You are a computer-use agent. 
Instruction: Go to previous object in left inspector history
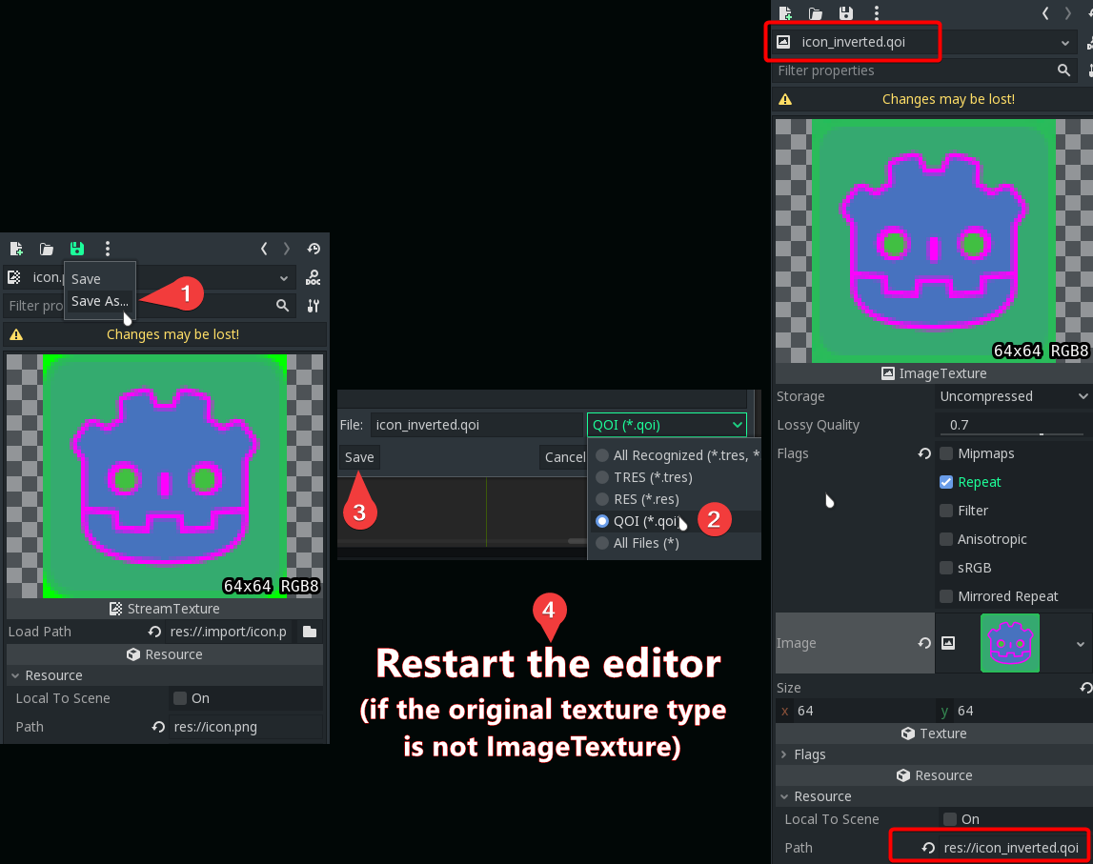tap(264, 249)
